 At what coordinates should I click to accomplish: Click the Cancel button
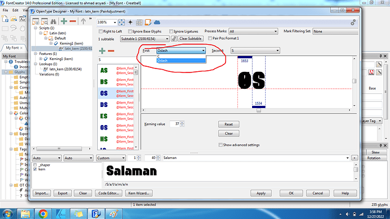[318, 193]
